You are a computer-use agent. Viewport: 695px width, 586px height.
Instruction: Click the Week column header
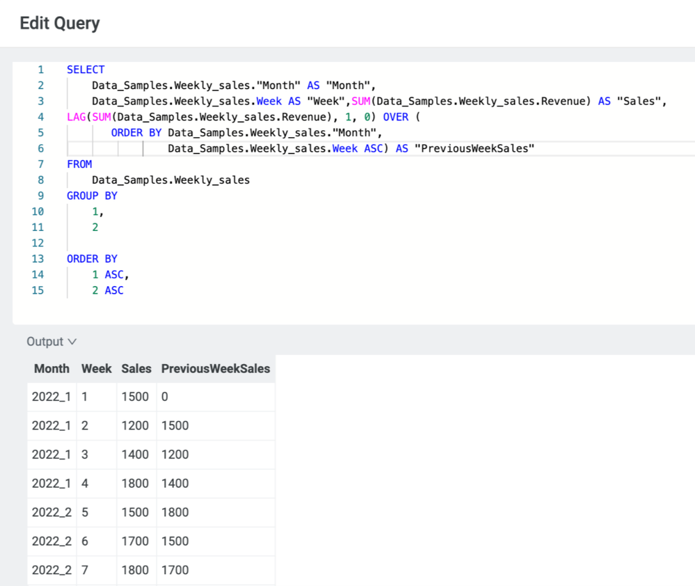(x=96, y=369)
